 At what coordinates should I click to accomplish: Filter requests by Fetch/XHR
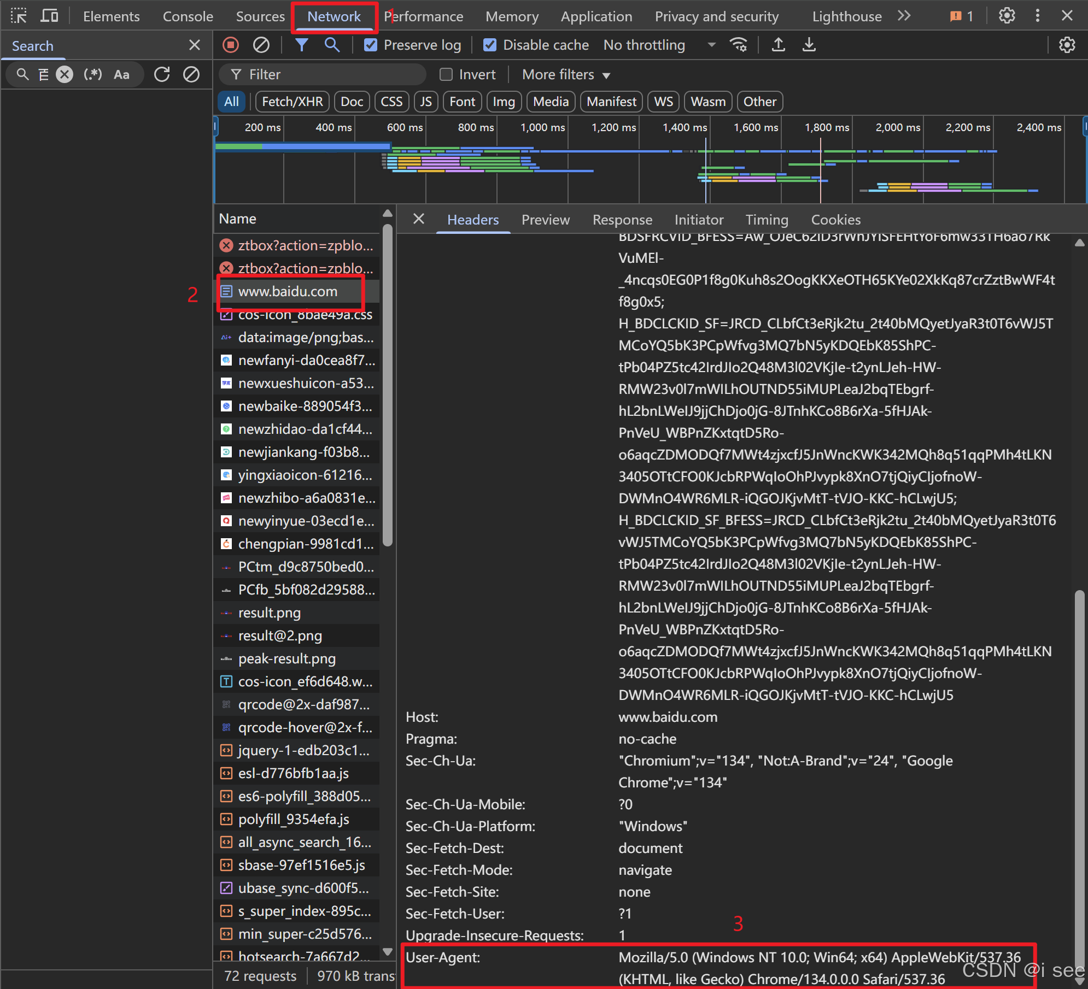pyautogui.click(x=292, y=102)
